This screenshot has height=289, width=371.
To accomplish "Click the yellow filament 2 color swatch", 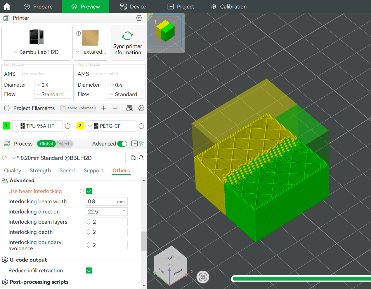I will pyautogui.click(x=80, y=126).
